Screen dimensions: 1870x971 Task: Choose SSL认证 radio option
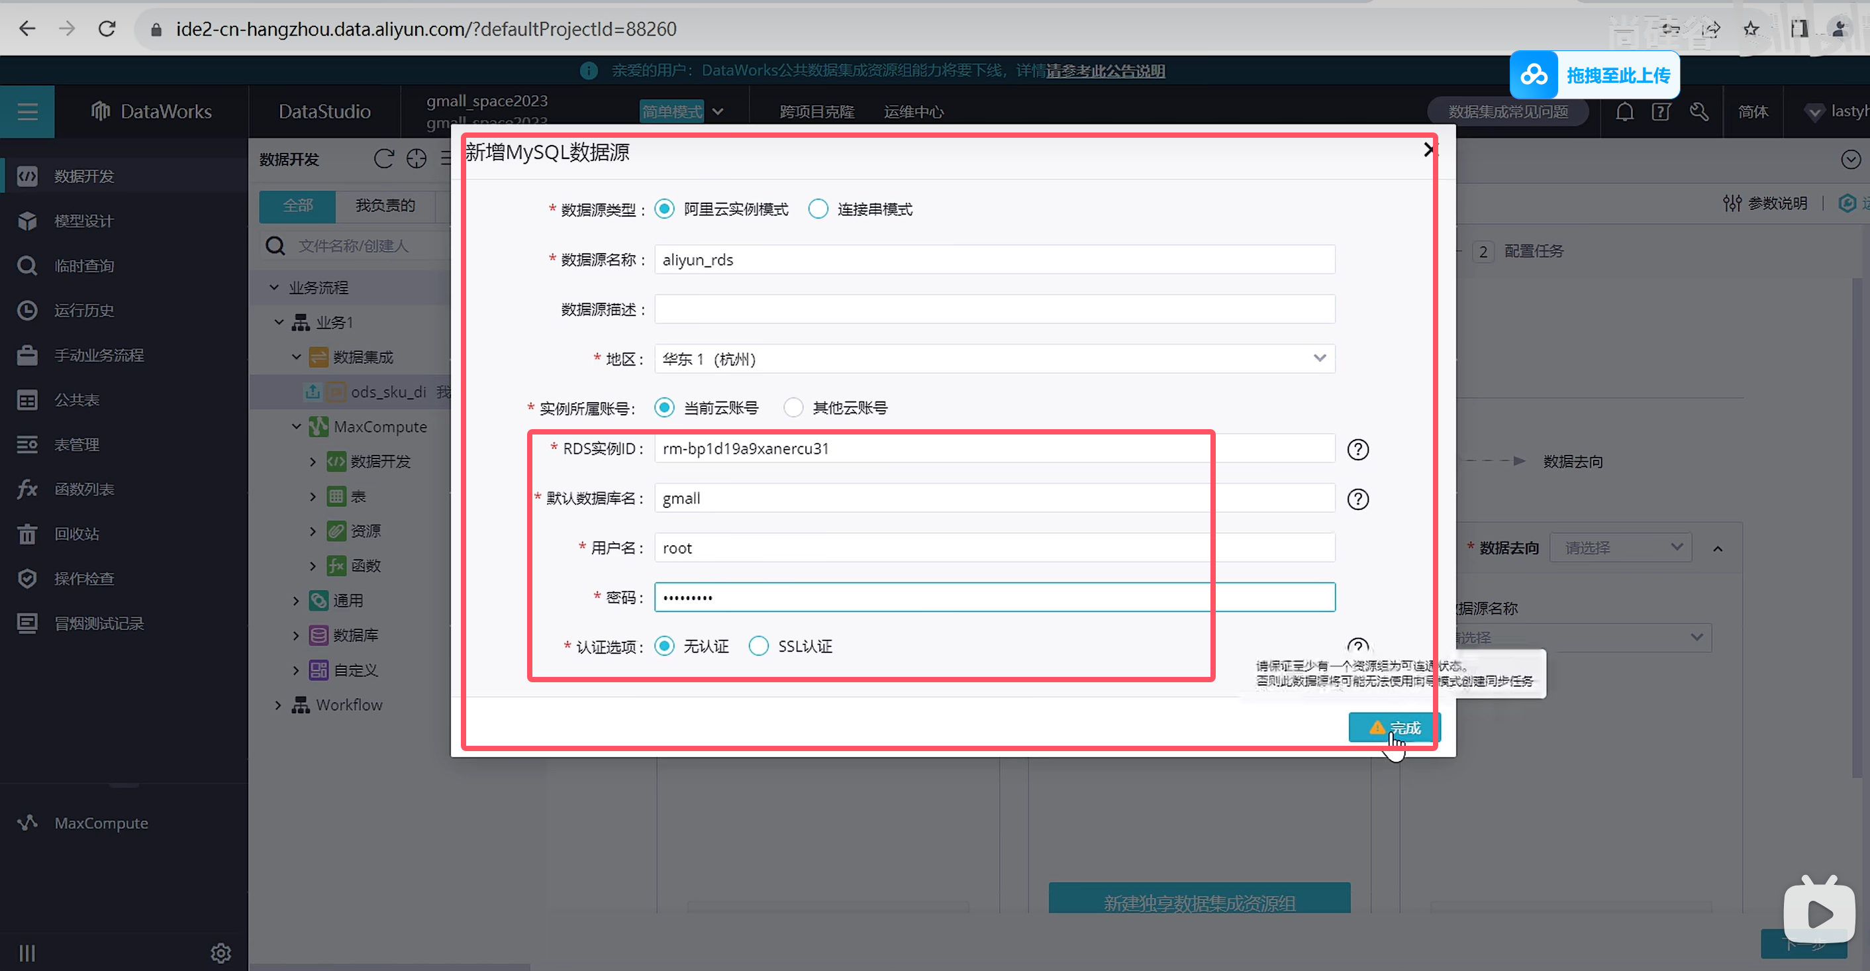pyautogui.click(x=759, y=646)
